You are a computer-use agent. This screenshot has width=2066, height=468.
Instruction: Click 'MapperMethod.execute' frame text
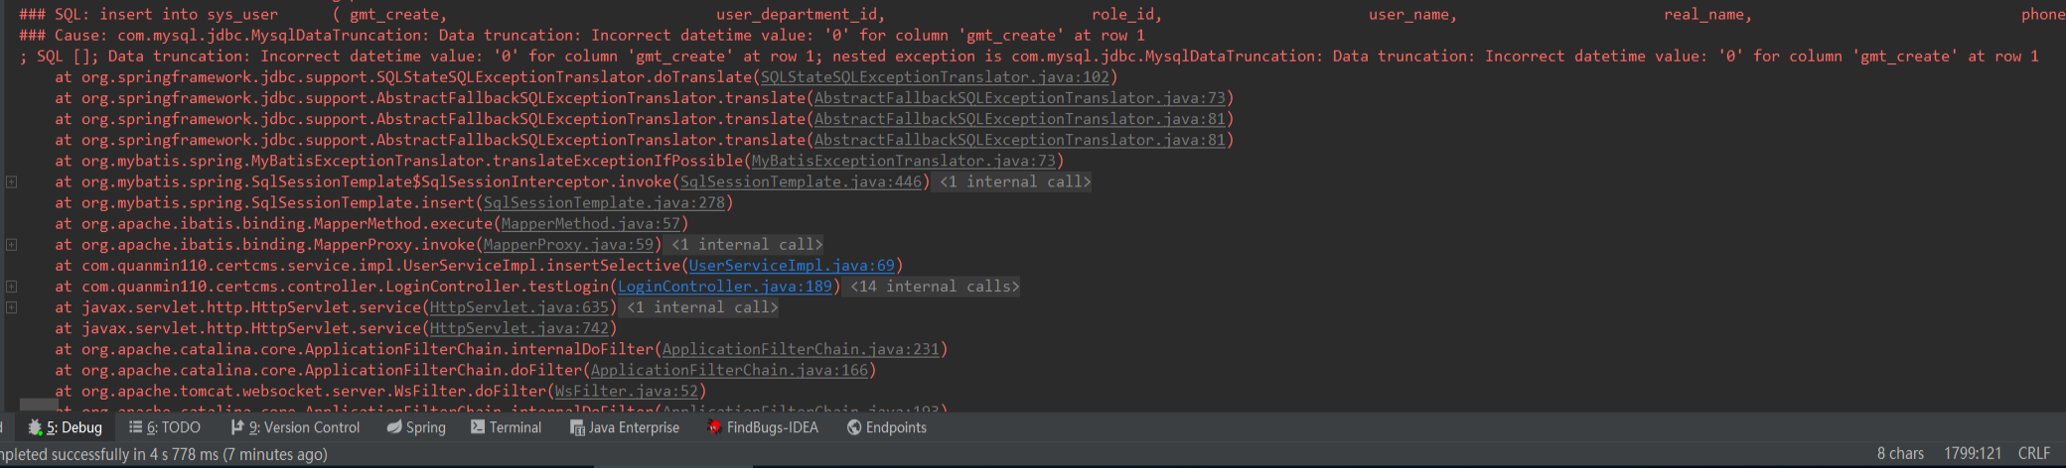pyautogui.click(x=402, y=223)
